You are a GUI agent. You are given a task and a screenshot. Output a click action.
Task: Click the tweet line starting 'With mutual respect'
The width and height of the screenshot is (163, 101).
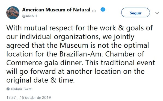pos(79,28)
